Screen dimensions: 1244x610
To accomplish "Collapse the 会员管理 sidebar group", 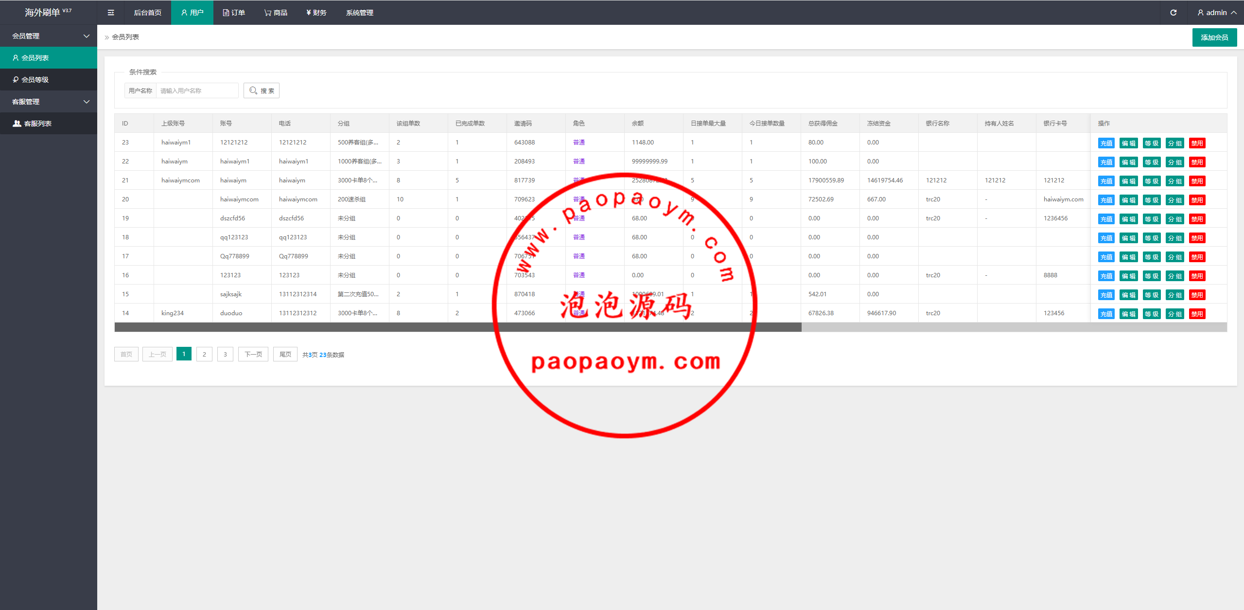I will [49, 36].
